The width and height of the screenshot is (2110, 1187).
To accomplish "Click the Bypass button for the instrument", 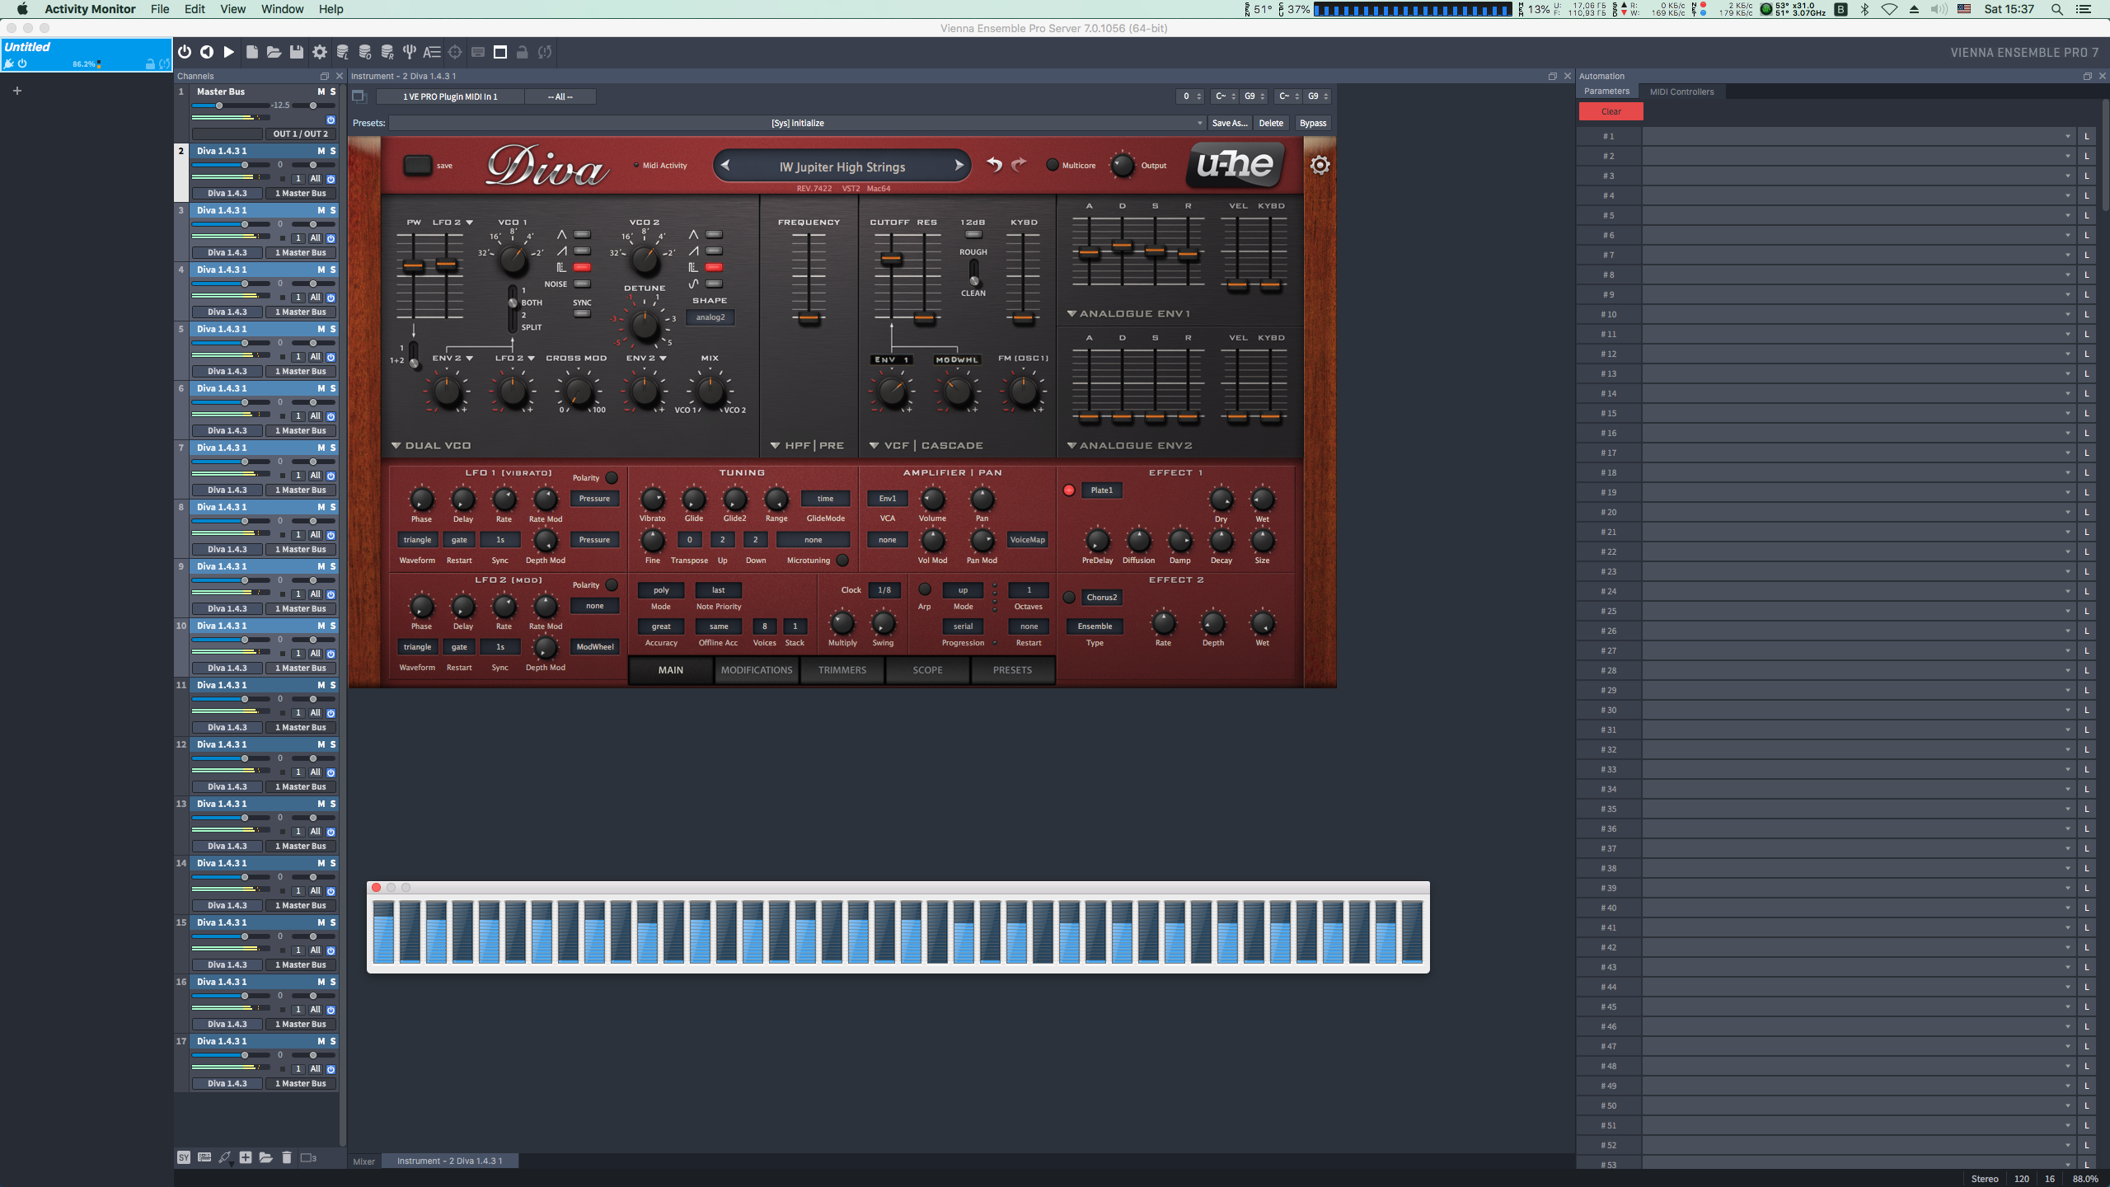I will (1312, 123).
